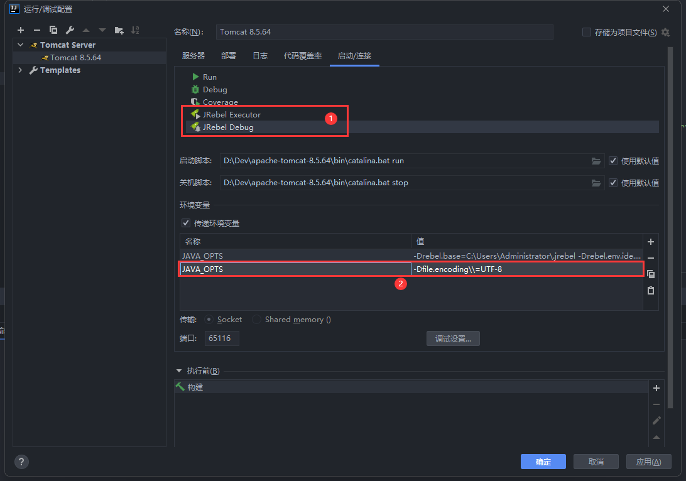
Task: Switch to the 代码覆盖率 tab
Action: click(303, 55)
